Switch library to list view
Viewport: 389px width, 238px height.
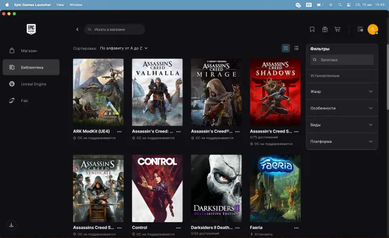click(296, 48)
